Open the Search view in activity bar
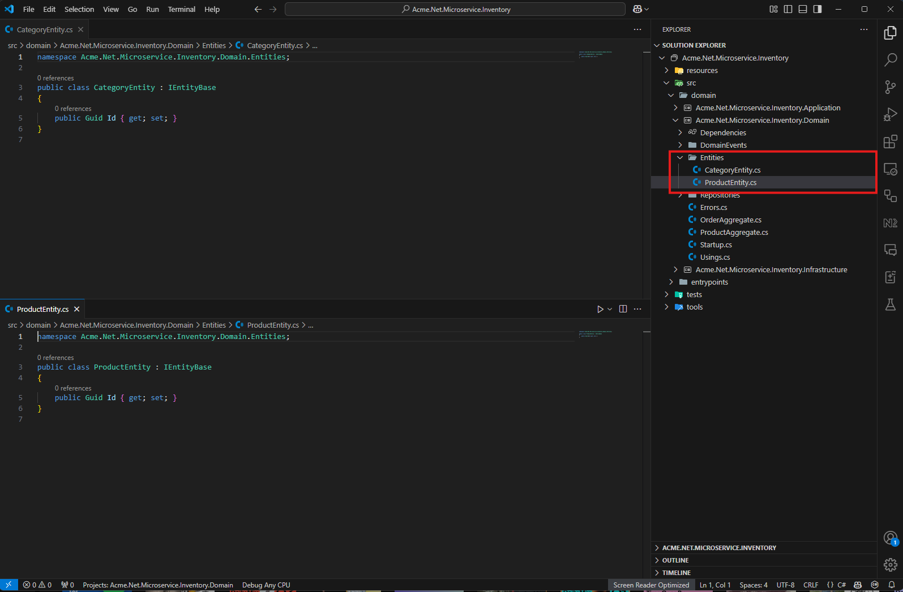 [890, 60]
